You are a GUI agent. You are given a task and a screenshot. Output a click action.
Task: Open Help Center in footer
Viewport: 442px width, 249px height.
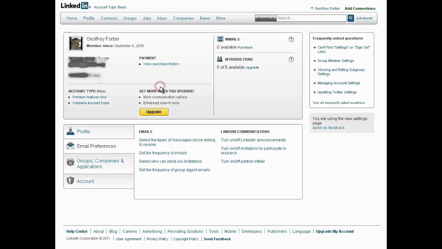point(77,231)
